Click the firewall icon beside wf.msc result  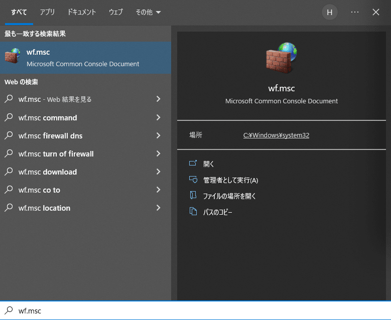13,56
